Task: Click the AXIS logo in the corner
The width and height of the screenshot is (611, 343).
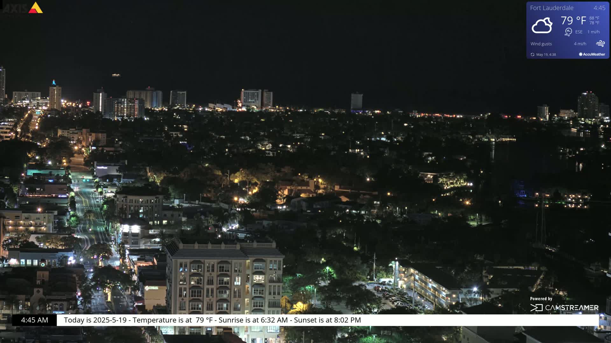Action: pos(23,8)
